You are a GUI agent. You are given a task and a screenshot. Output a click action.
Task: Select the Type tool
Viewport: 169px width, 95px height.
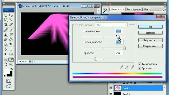tap(11, 49)
